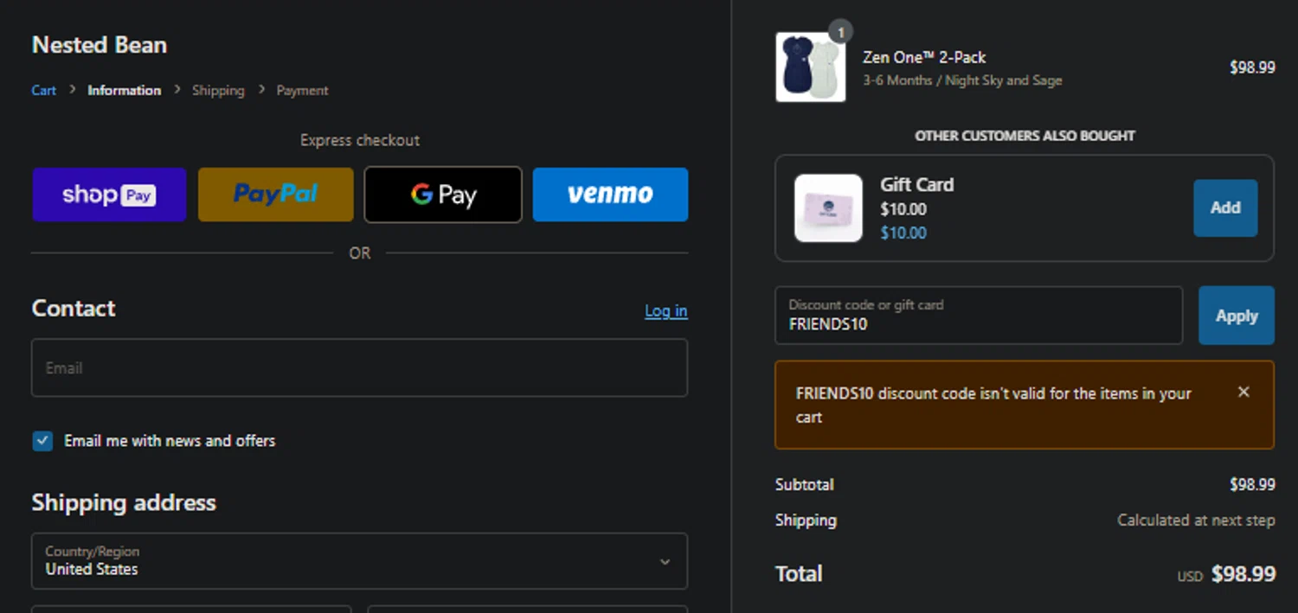This screenshot has height=613, width=1298.
Task: Open the Shipping breadcrumb step
Action: (x=218, y=90)
